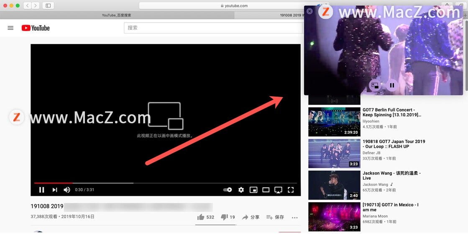Open the AirPlay icon in player
Image resolution: width=468 pixels, height=234 pixels.
click(278, 190)
